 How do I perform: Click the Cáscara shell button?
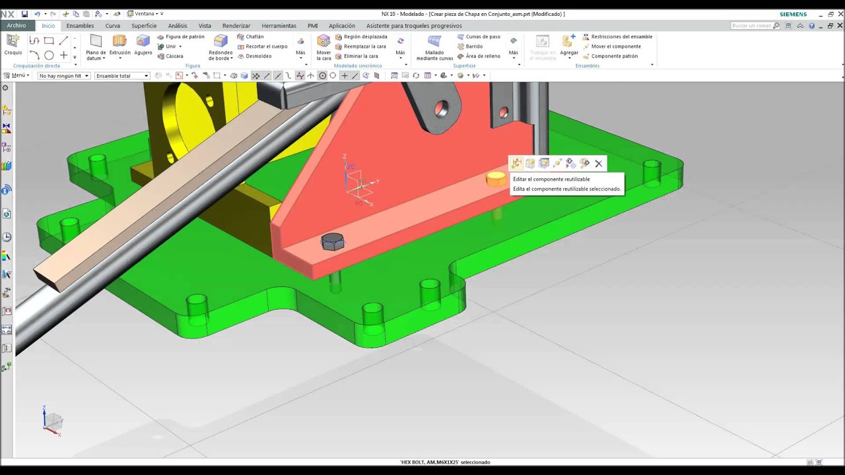170,56
